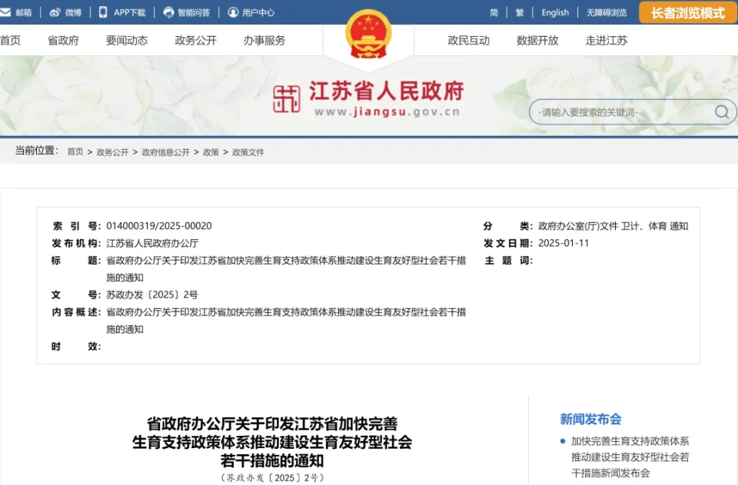Open the 数据开放 menu
738x485 pixels.
(537, 41)
